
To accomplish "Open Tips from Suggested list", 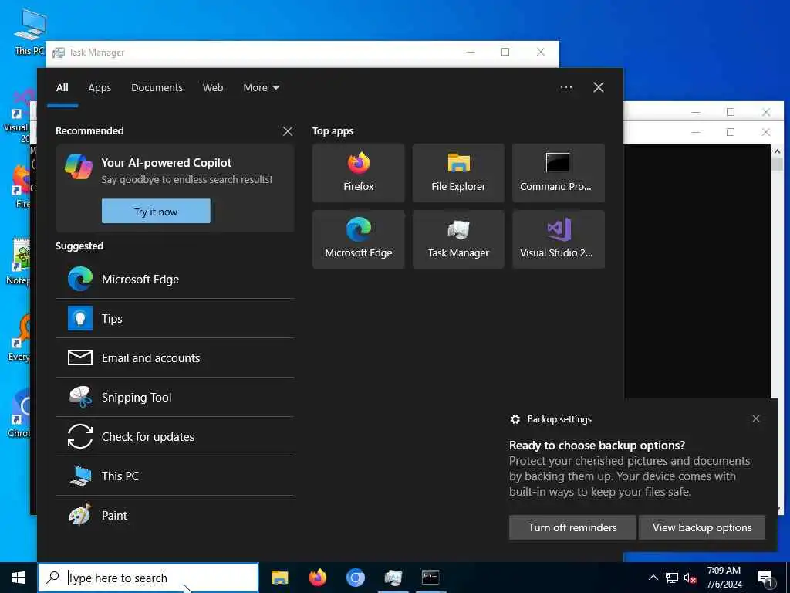I will coord(175,319).
